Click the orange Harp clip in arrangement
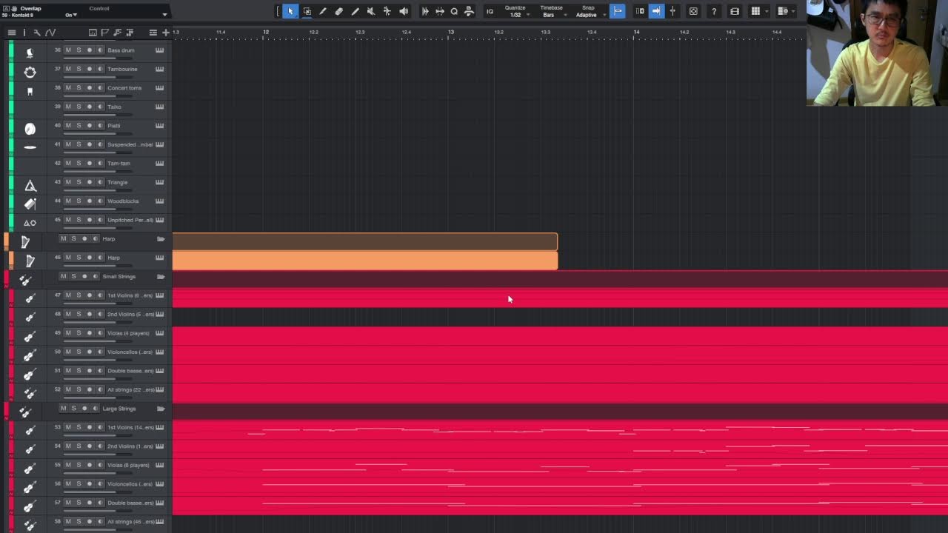Image resolution: width=948 pixels, height=533 pixels. click(x=364, y=261)
